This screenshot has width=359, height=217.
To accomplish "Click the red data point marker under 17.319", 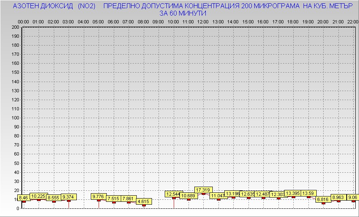I will click(x=203, y=194).
